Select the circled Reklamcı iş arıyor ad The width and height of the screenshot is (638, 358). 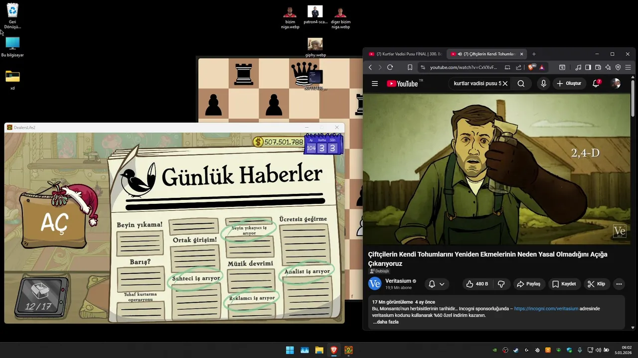click(252, 298)
